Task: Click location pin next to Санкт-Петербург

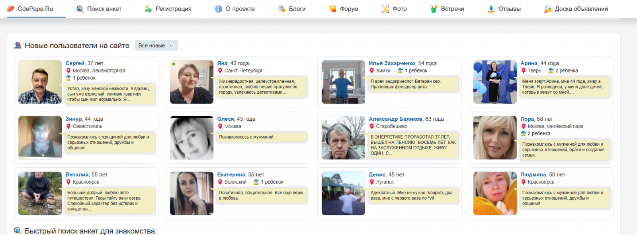Action: 220,70
